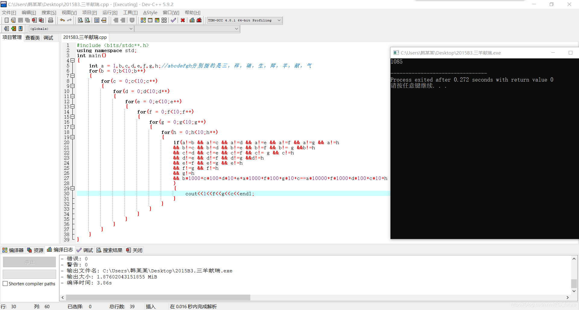Viewport: 579px width, 310px height.
Task: Open the empty function list dropdown
Action: [187, 29]
